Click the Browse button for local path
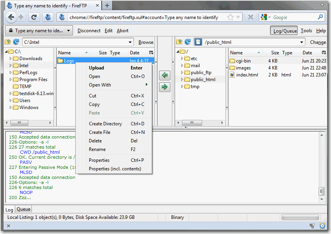This screenshot has height=234, width=331. click(x=146, y=42)
